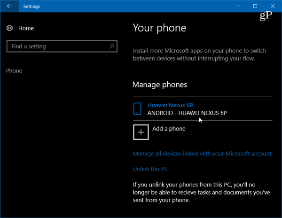Select the Install more Microsoft apps description
The image size is (282, 218).
199,54
